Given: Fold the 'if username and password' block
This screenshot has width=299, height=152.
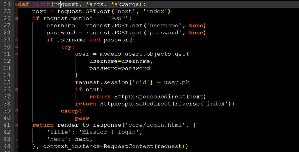Looking at the screenshot, I should click(16, 40).
